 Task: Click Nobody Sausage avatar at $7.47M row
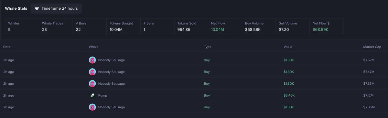pyautogui.click(x=92, y=72)
